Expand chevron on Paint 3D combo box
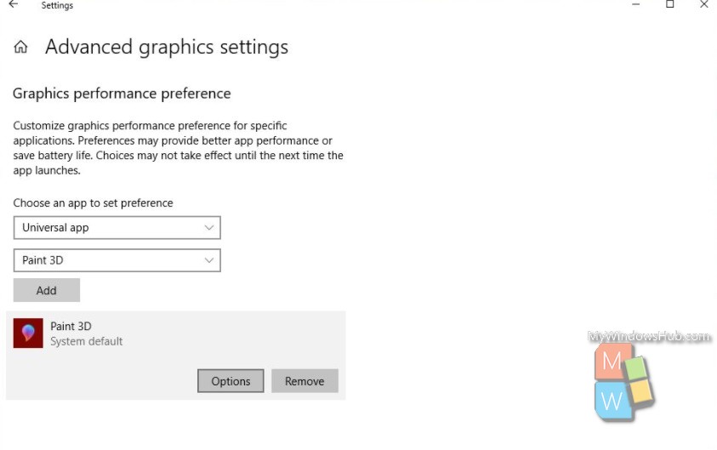Screen dimensions: 717x450 [x=209, y=260]
